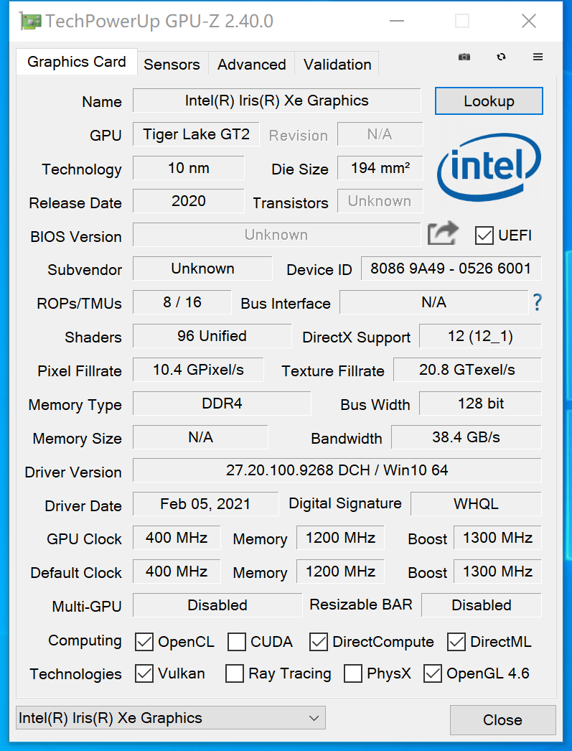Click the Device ID value field
572x751 pixels.
451,269
